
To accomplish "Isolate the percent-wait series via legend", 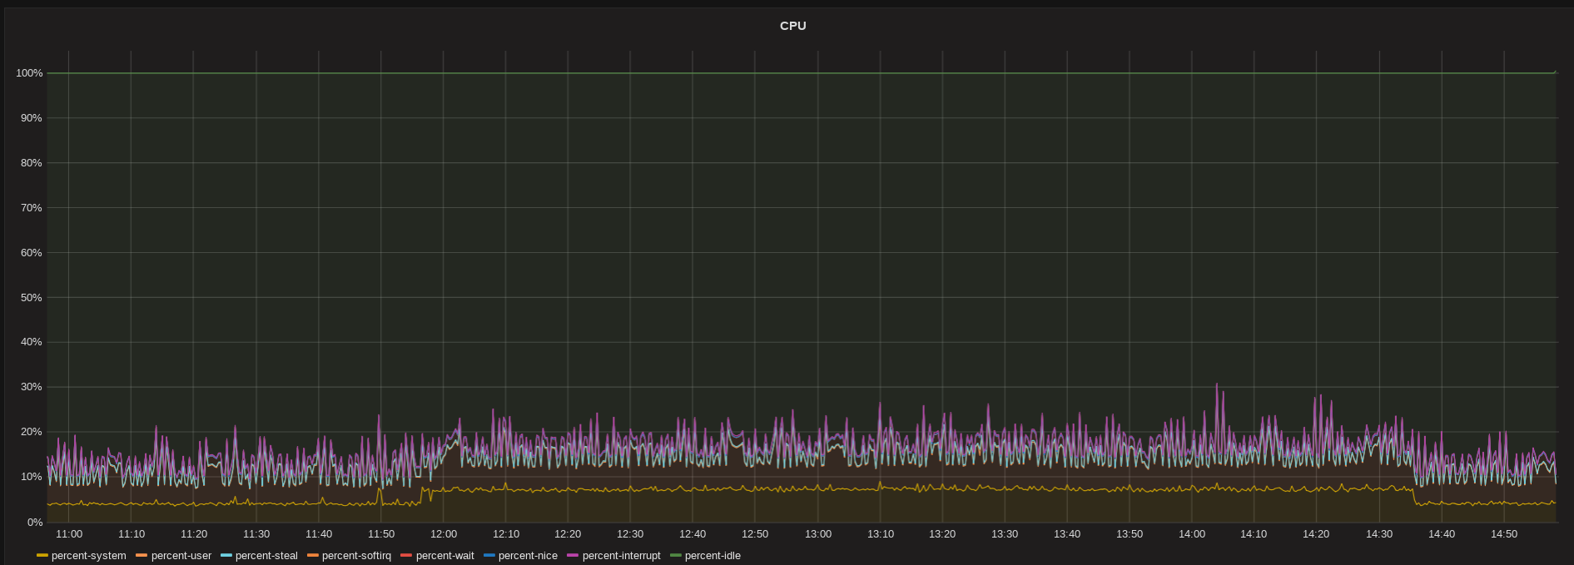I will [444, 556].
